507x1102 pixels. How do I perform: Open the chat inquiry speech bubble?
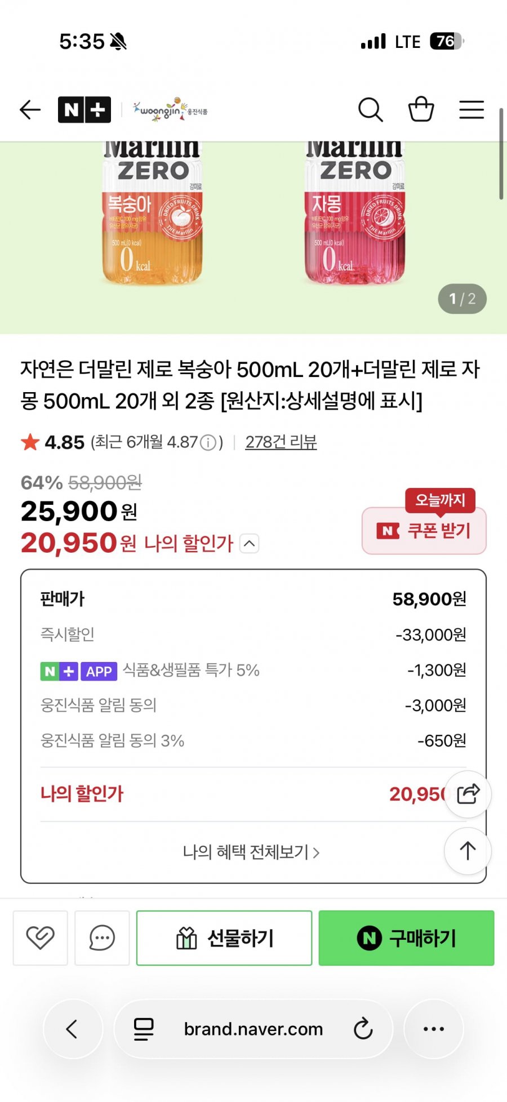click(102, 938)
